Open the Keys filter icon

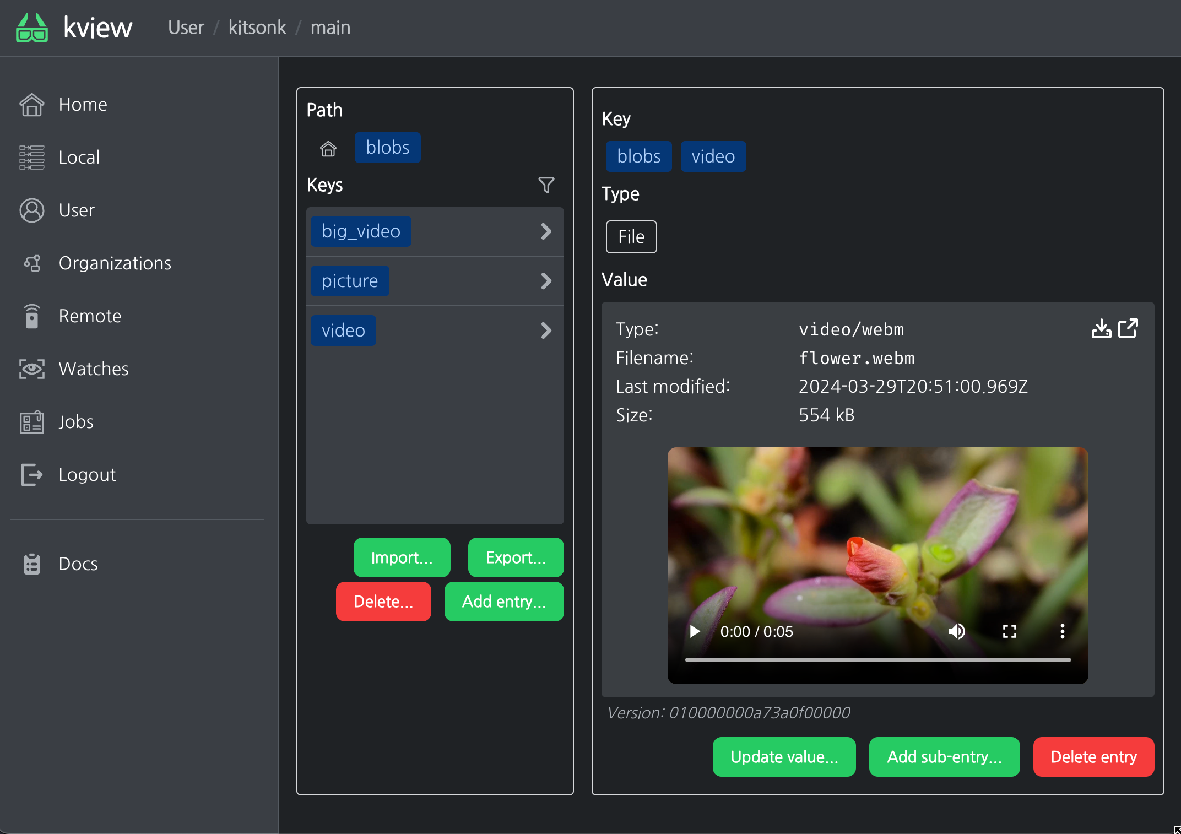(x=546, y=186)
